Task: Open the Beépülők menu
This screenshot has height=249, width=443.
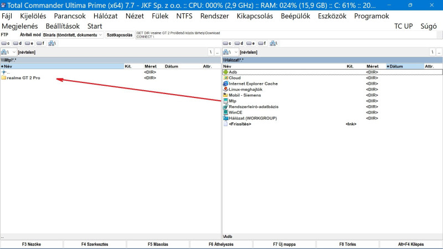Action: [x=295, y=16]
